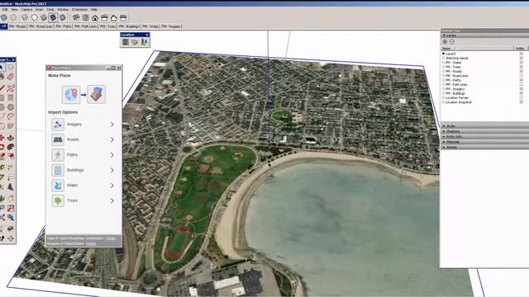Set PM - Water as the active layer
Viewport: 529px width, 297px height.
tap(443, 63)
